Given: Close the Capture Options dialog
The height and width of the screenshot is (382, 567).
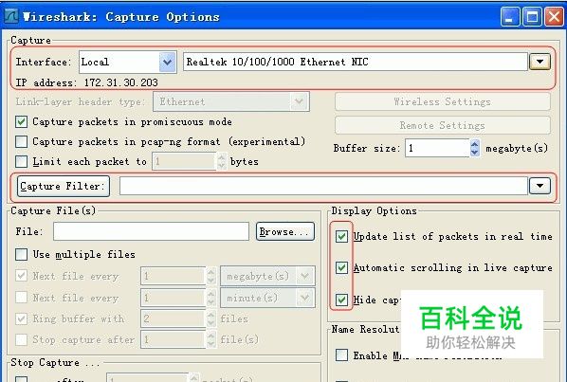Looking at the screenshot, I should point(555,17).
